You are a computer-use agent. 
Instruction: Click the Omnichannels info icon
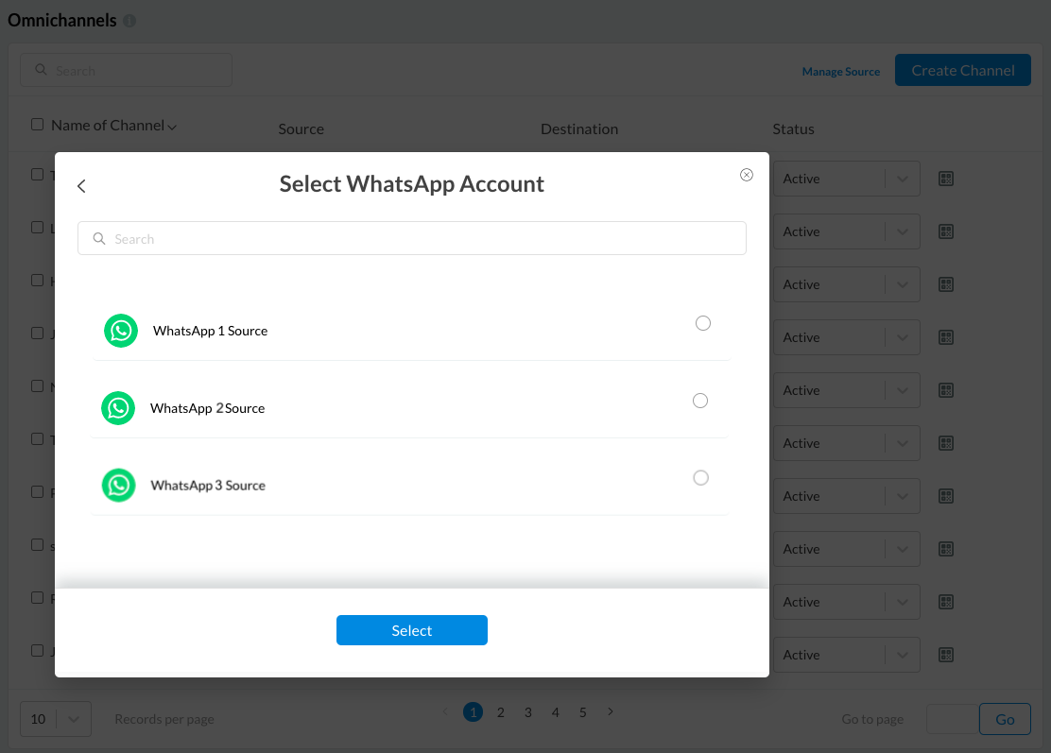pos(129,21)
